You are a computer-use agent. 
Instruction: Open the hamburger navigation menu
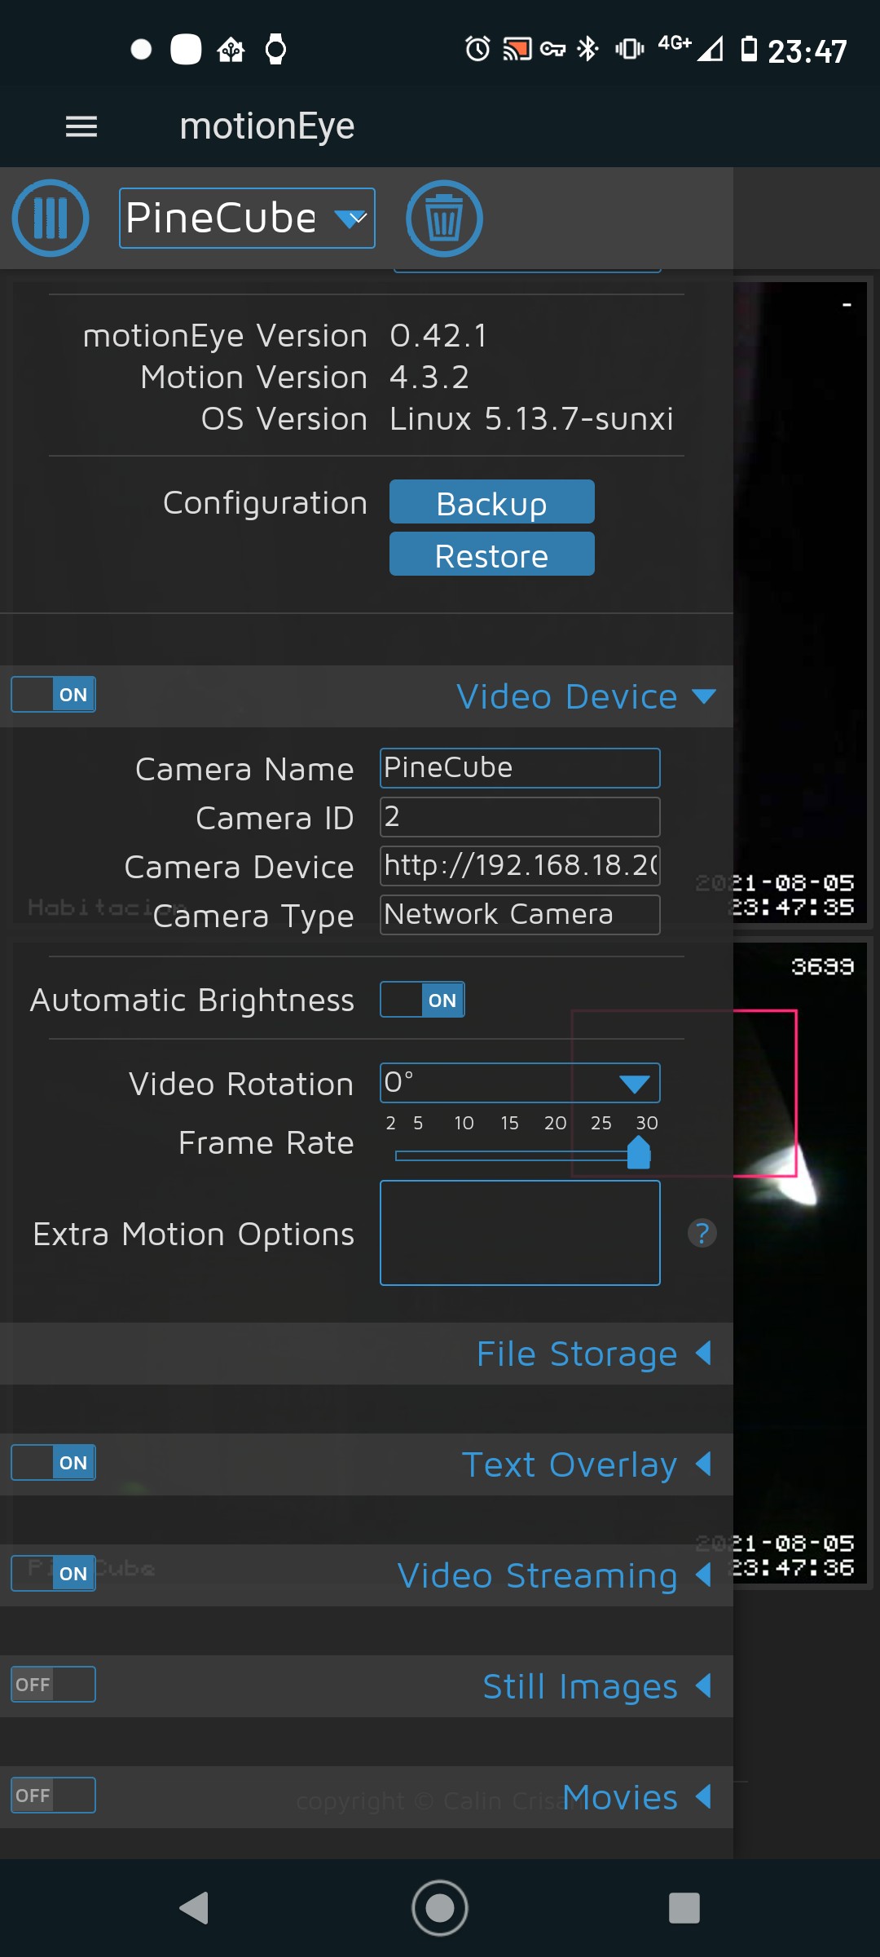point(81,126)
